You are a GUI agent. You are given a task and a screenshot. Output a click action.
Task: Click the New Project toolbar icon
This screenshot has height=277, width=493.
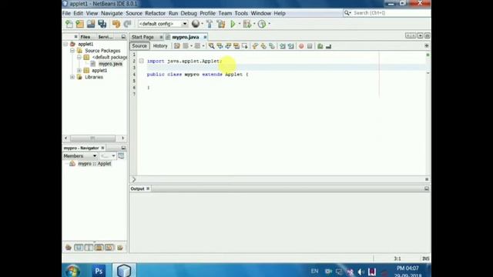(80, 24)
